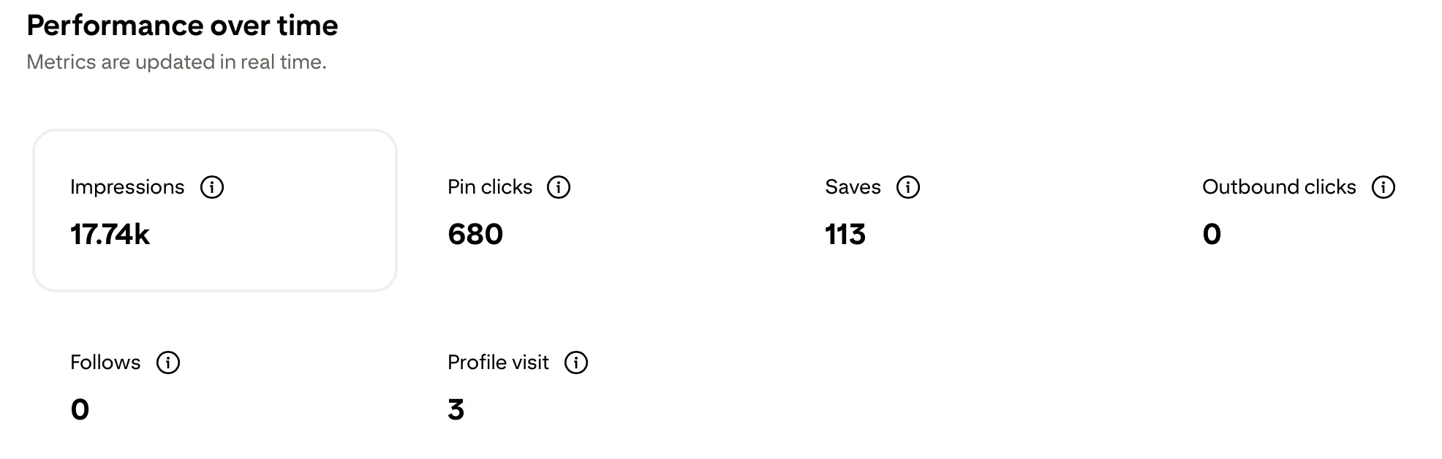Switch to the Pin clicks metric label
The image size is (1442, 459).
[490, 187]
